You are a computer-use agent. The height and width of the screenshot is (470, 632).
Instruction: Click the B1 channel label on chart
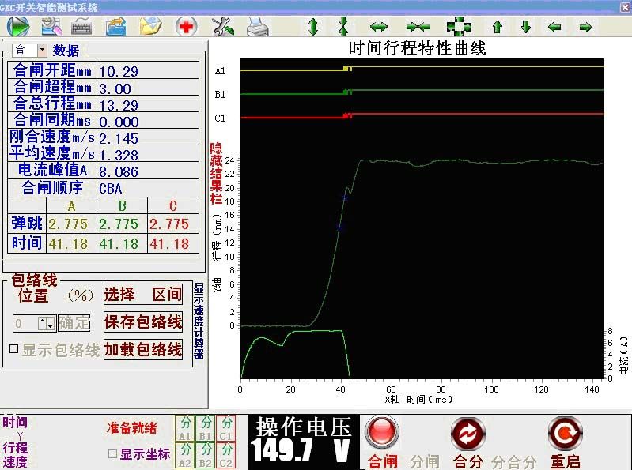click(x=220, y=95)
